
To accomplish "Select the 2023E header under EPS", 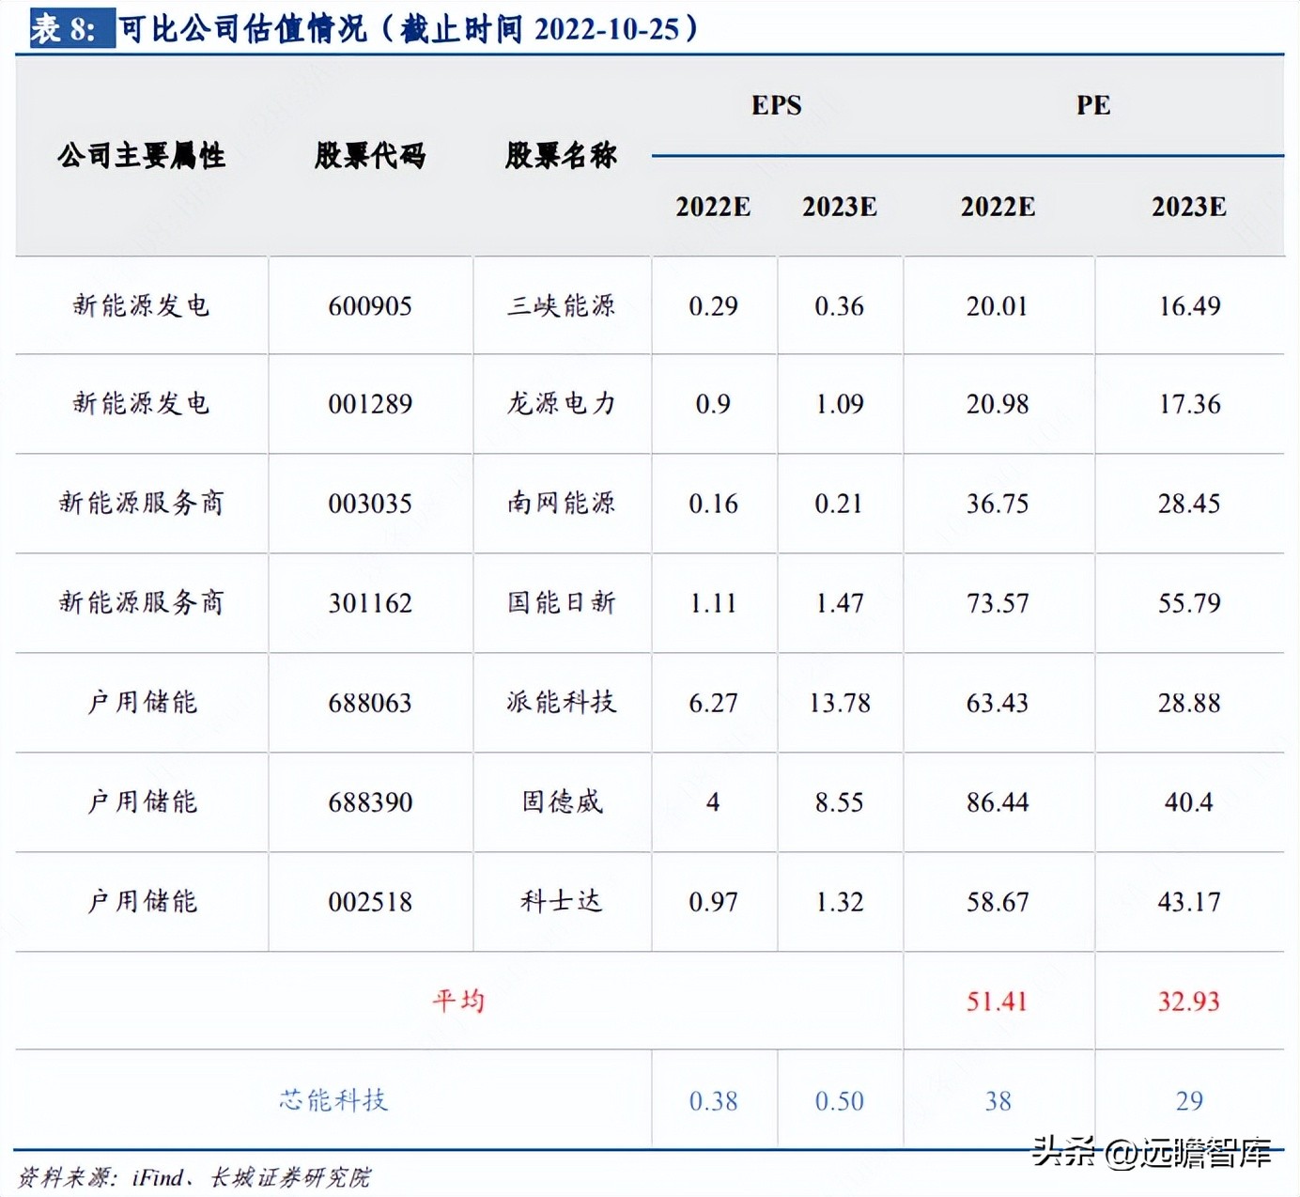I will point(840,207).
